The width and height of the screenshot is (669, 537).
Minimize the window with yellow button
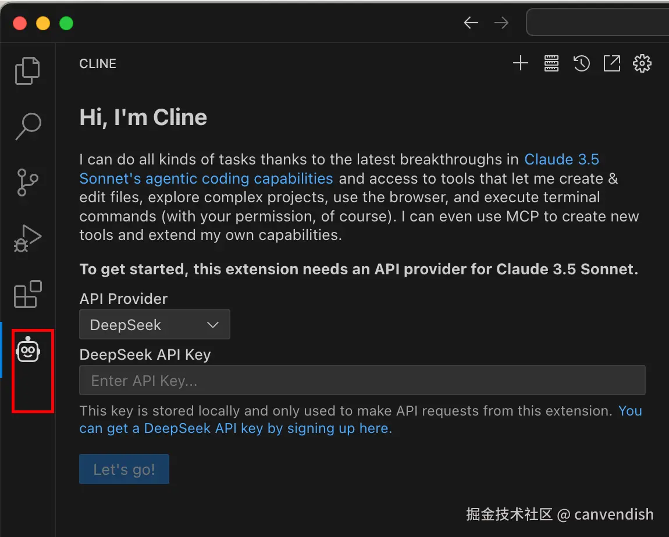click(x=43, y=23)
